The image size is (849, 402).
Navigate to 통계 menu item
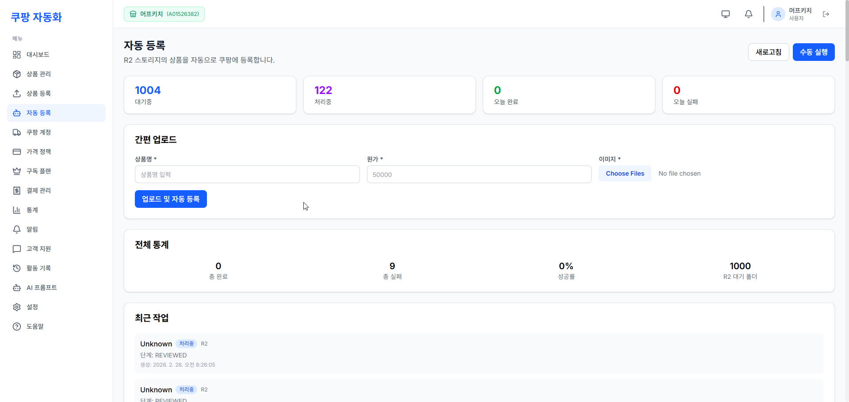click(57, 210)
